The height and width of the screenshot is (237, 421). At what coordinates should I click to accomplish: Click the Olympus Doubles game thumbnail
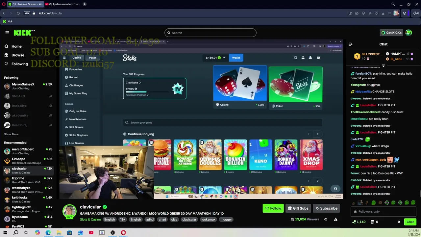(210, 155)
